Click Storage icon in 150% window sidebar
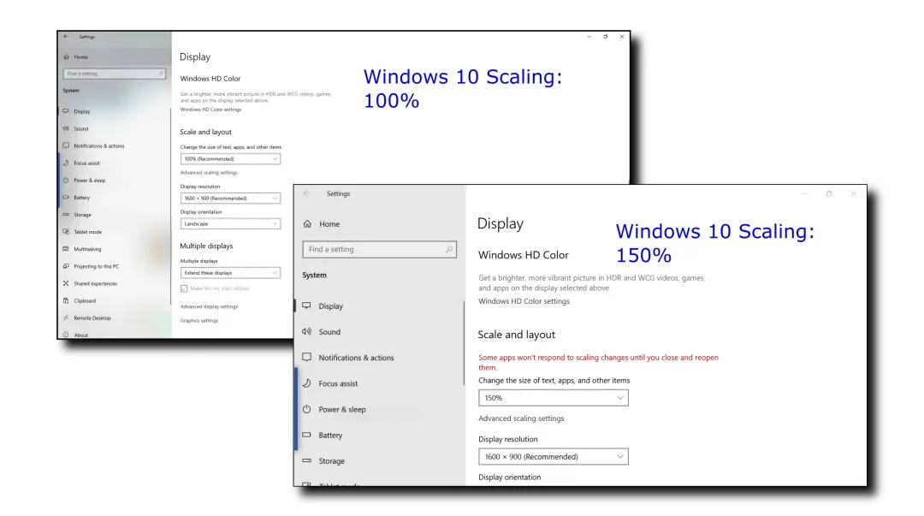 point(306,460)
